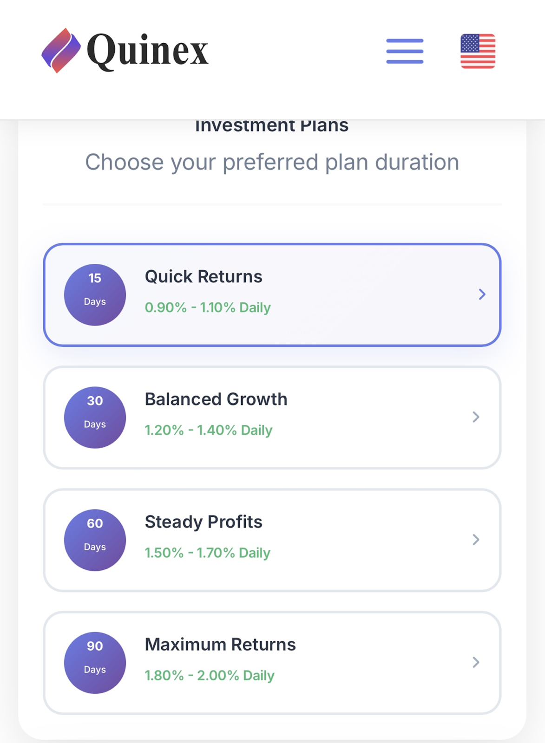
Task: Expand the Balanced Growth plan chevron
Action: [x=476, y=417]
